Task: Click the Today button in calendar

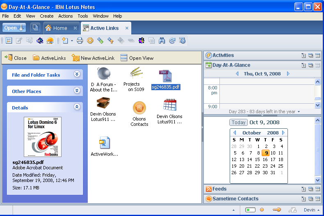Action: point(238,123)
